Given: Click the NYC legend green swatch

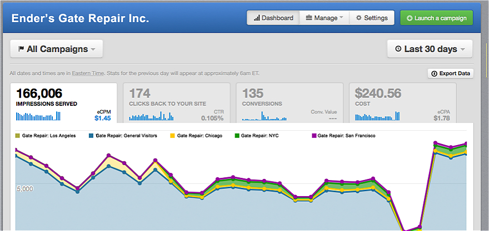Looking at the screenshot, I should pyautogui.click(x=237, y=136).
